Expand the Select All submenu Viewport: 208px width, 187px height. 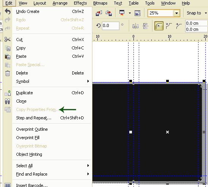[88, 165]
